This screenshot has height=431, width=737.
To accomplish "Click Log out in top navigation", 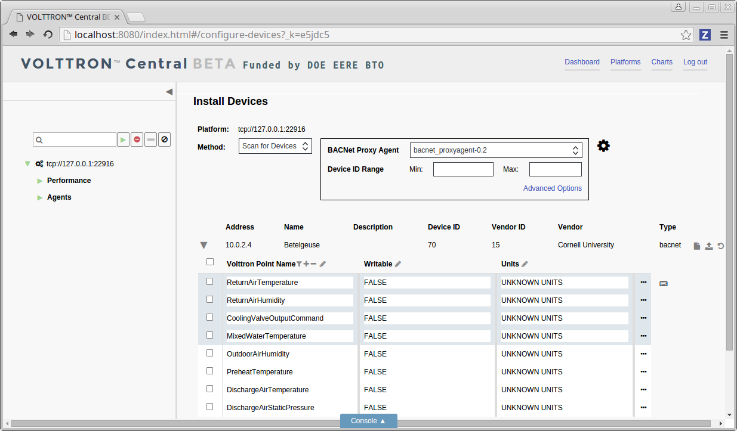I will [695, 62].
